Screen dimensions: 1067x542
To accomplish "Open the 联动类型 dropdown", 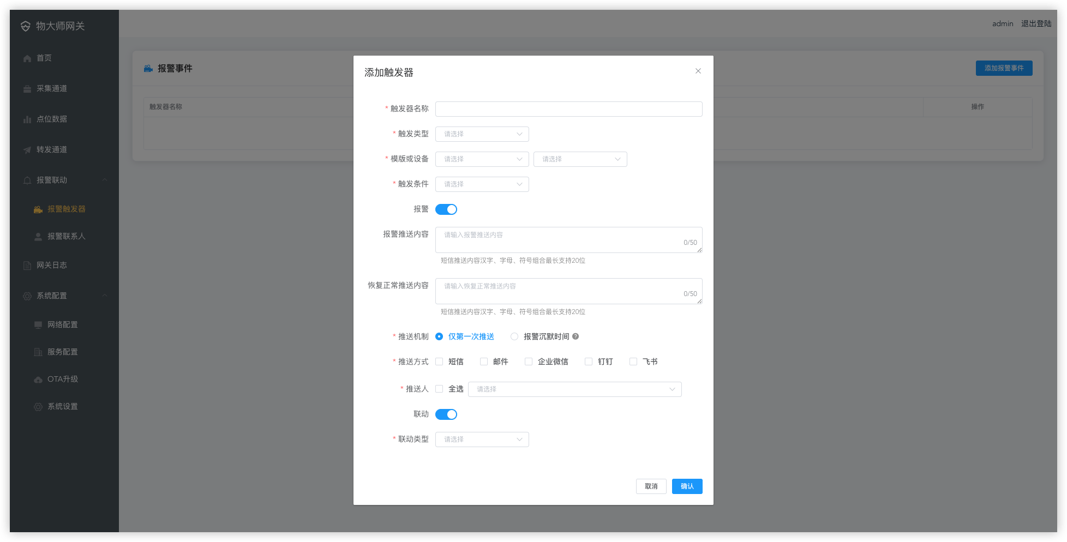I will (482, 439).
